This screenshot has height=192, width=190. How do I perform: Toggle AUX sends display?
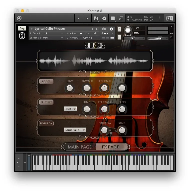pos(171,33)
